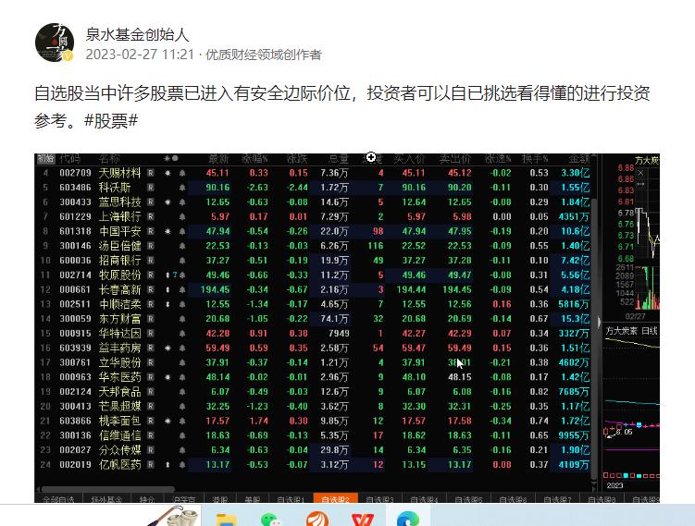Click the question mark icon on 牧原股份 row
Image resolution: width=695 pixels, height=526 pixels.
175,275
